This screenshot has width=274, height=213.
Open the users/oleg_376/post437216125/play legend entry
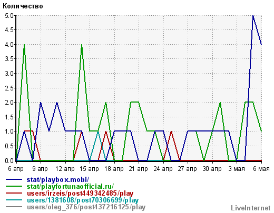click(x=86, y=207)
